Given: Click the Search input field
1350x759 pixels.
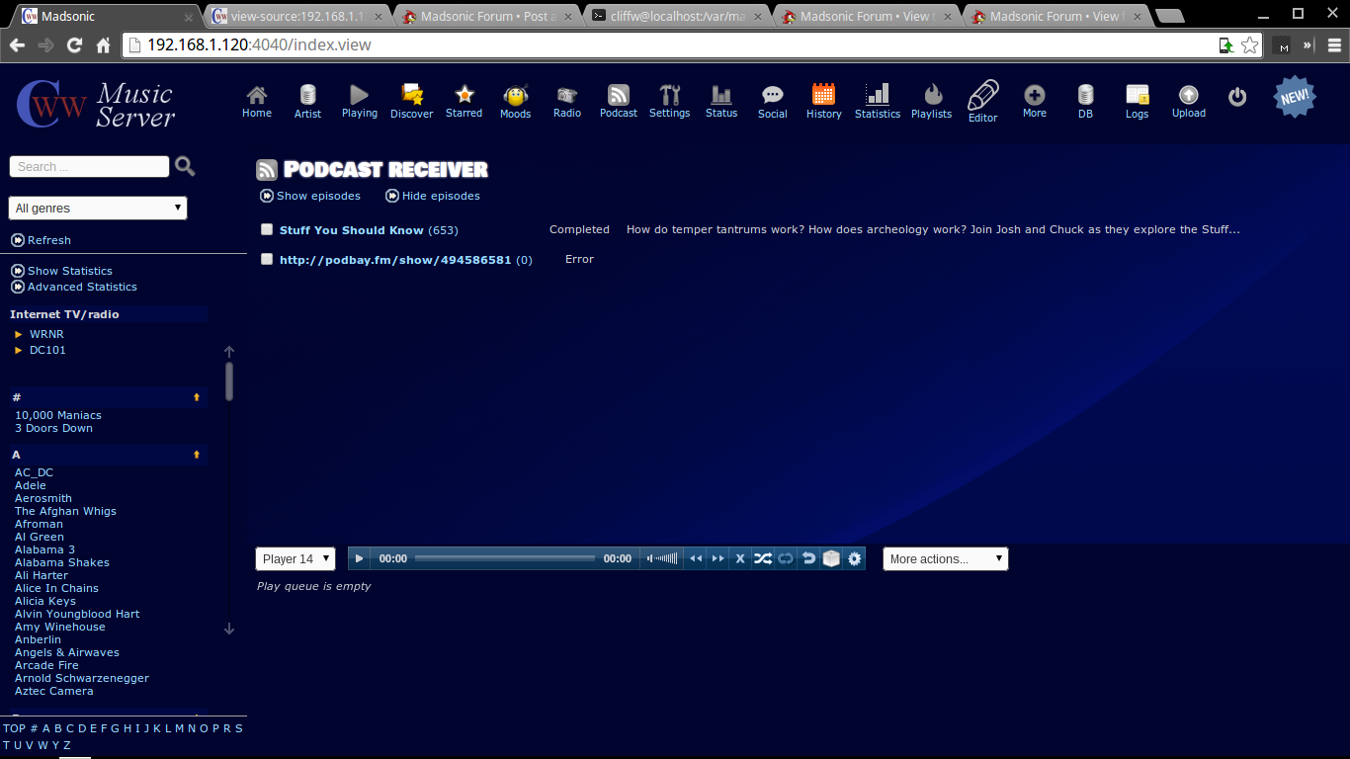Looking at the screenshot, I should click(x=89, y=167).
